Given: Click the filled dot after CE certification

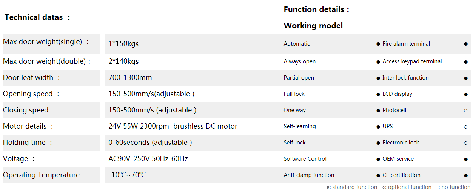Looking at the screenshot, I should click(465, 175).
